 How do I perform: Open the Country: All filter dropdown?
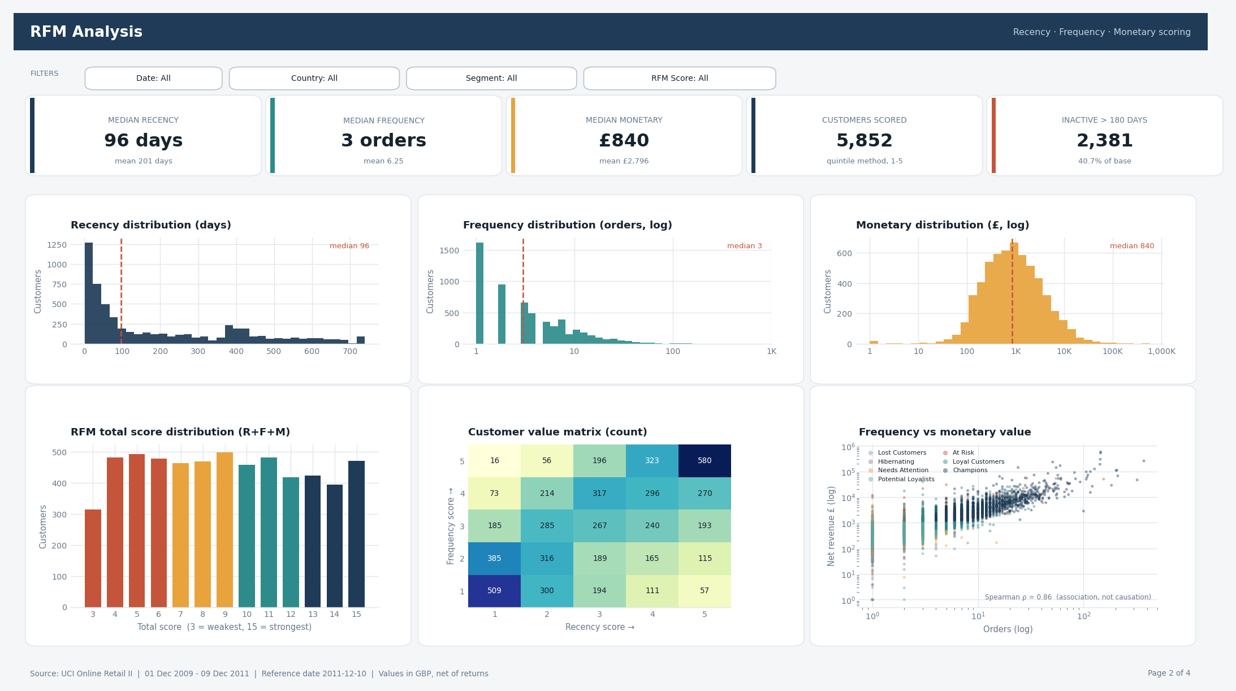point(314,79)
